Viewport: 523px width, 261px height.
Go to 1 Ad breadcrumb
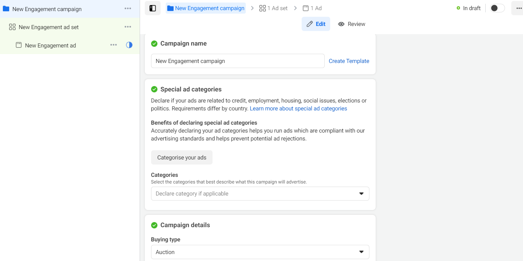(x=312, y=8)
